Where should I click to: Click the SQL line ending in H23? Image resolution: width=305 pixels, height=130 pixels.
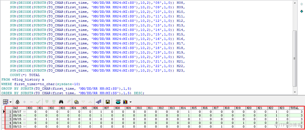coord(97,70)
